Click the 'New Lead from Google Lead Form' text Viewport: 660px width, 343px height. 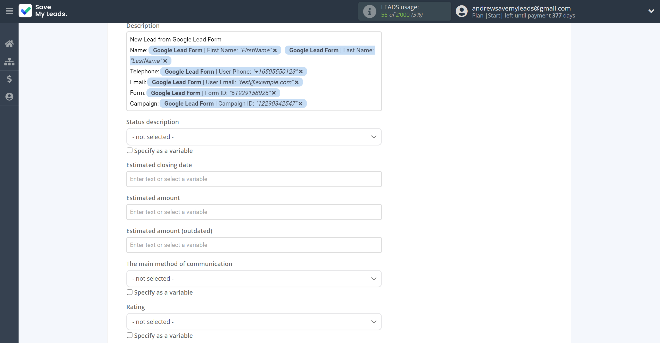[176, 39]
